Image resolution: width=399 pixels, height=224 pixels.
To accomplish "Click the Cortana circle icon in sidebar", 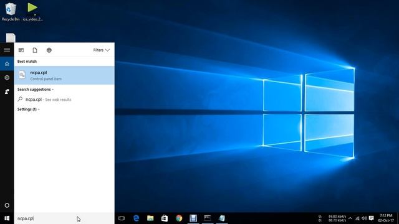I will coord(7,205).
